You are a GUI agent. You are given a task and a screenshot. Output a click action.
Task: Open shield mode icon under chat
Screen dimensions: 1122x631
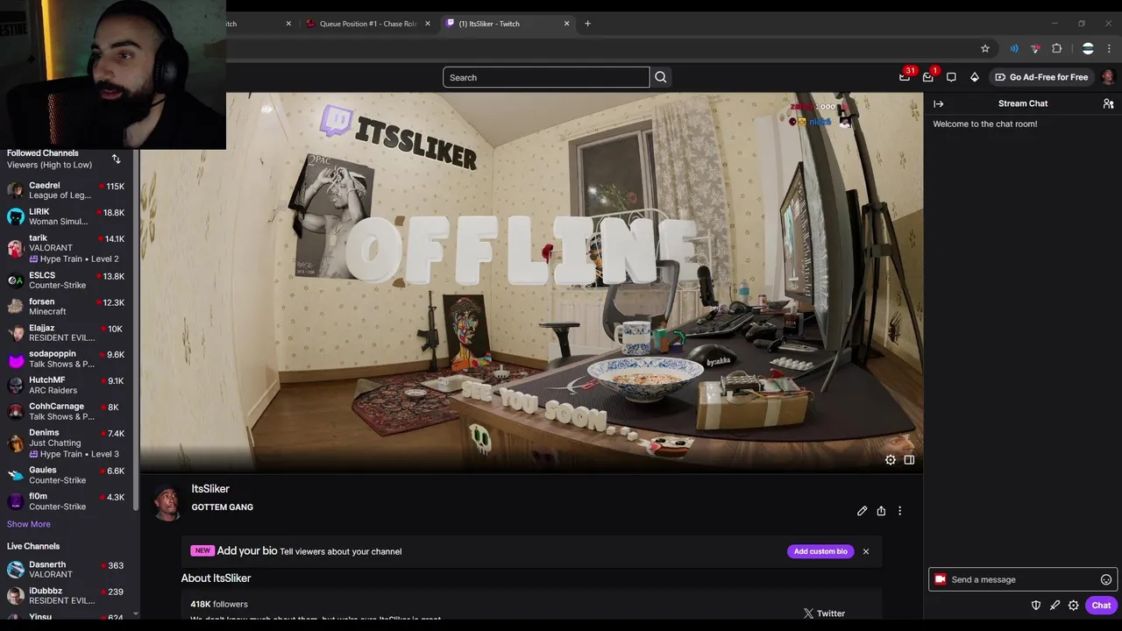(x=1036, y=605)
